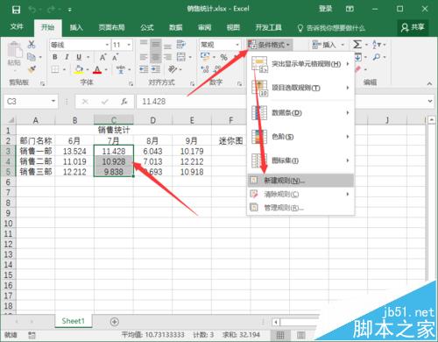
Task: Expand 突出显示单元格规则(H) submenu
Action: (x=300, y=64)
